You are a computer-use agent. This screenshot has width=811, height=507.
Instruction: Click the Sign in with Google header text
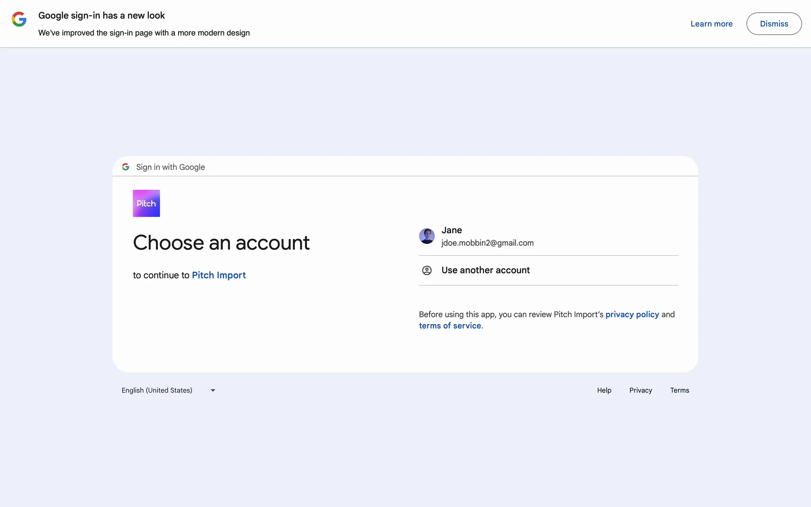pyautogui.click(x=170, y=167)
